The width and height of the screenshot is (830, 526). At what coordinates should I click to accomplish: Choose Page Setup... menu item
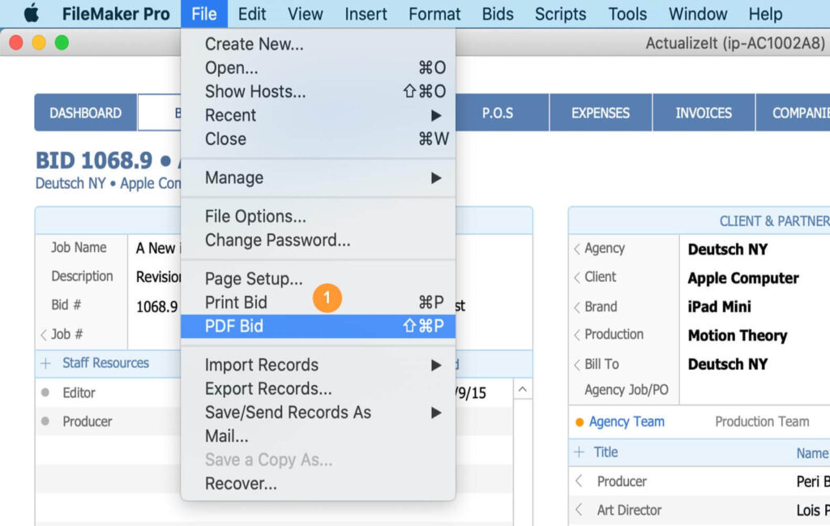pos(318,279)
